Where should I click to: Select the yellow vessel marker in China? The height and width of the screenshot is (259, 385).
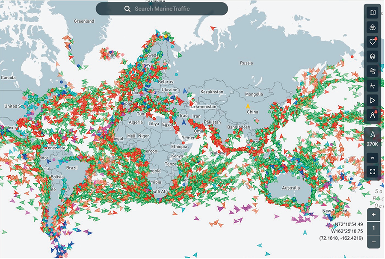point(248,106)
